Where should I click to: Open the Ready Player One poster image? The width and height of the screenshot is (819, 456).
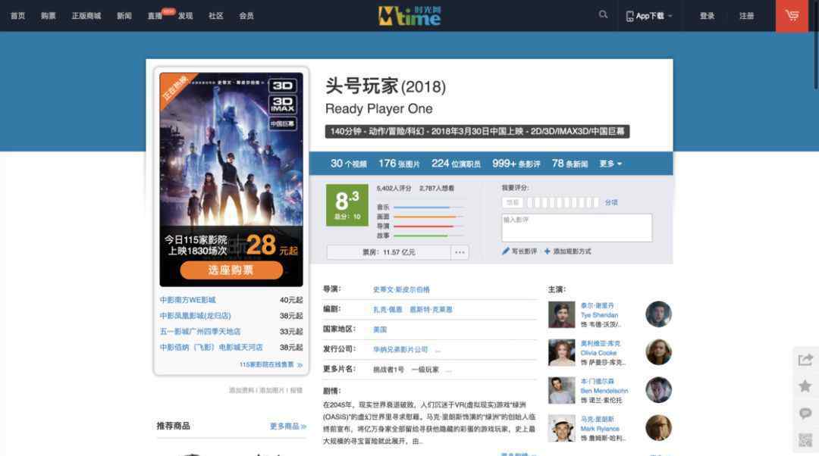[x=231, y=149]
